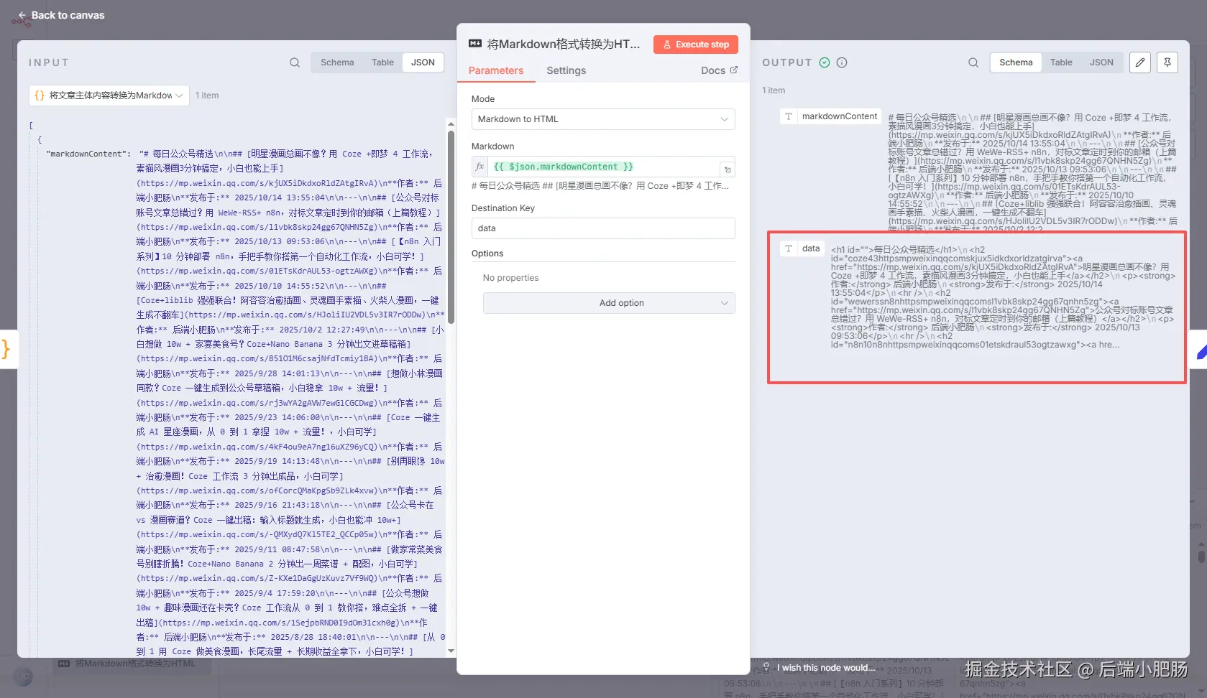Click the Markdown expression field
The image size is (1207, 698).
604,167
